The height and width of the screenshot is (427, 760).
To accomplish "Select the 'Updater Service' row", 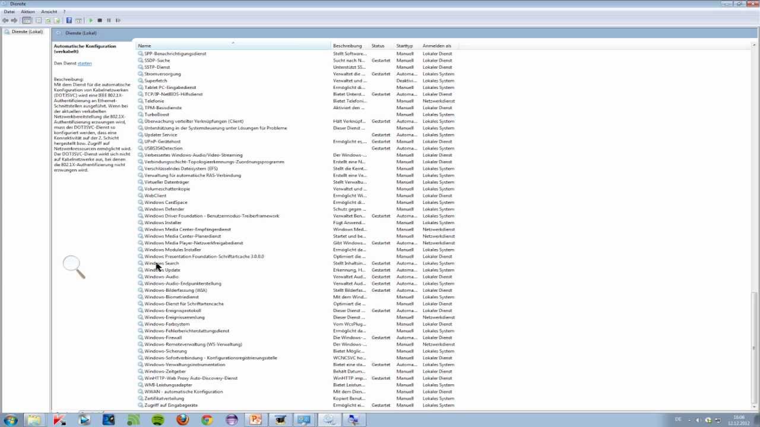I will [x=299, y=135].
